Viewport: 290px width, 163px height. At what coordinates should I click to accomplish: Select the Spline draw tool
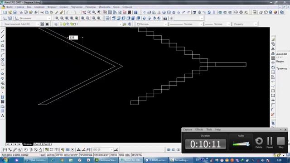[3, 69]
